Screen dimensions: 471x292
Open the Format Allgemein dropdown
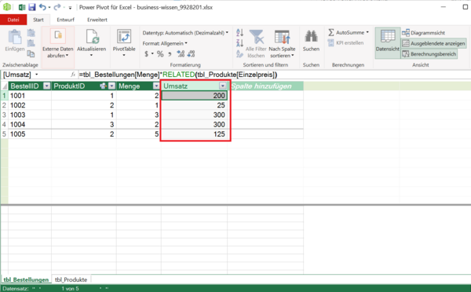165,43
